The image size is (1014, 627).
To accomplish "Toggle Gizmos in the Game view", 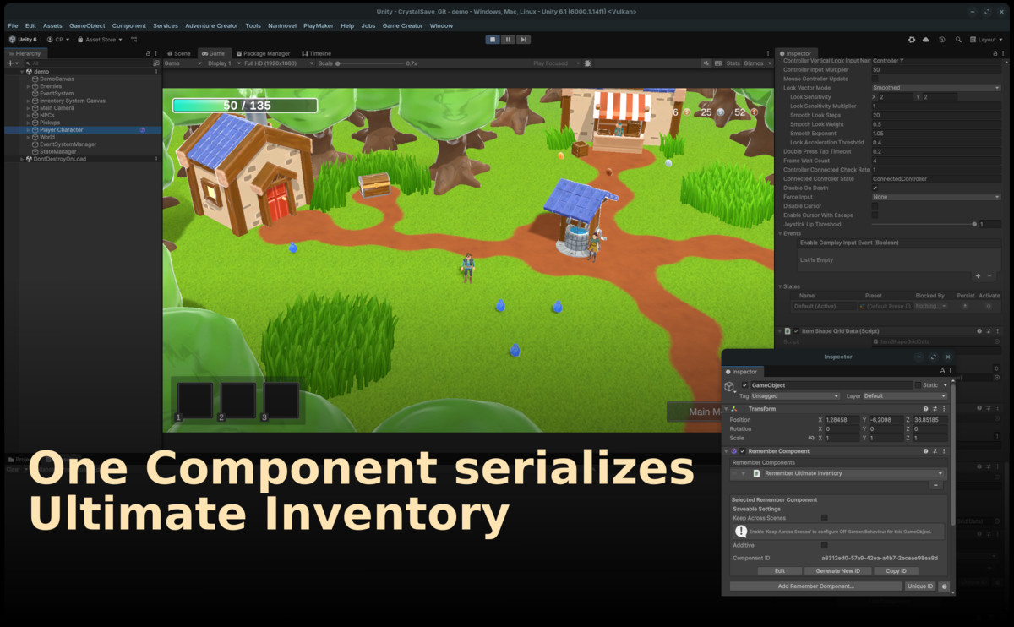I will pos(752,63).
